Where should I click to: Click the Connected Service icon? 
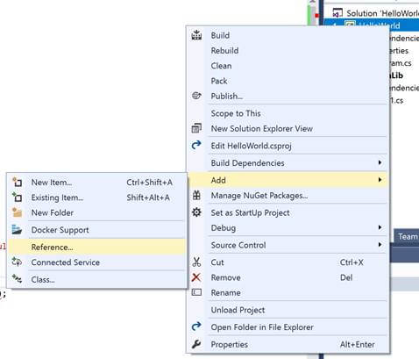[17, 262]
